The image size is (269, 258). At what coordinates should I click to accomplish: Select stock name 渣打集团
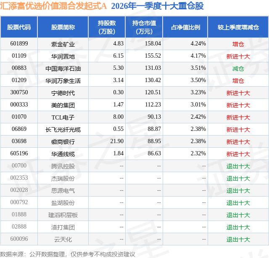(63, 227)
